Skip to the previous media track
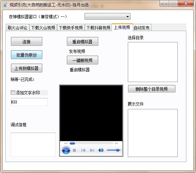The width and height of the screenshot is (196, 173). pos(83,150)
